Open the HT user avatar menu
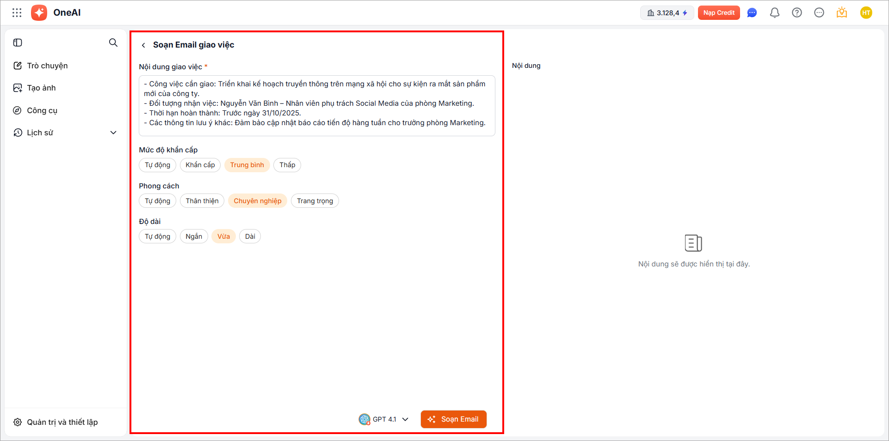The height and width of the screenshot is (441, 889). point(866,13)
